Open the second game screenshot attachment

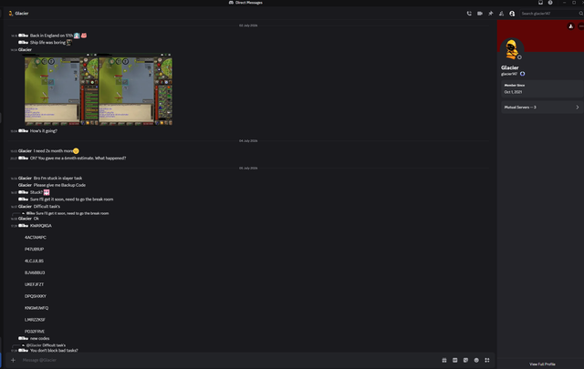(x=136, y=89)
